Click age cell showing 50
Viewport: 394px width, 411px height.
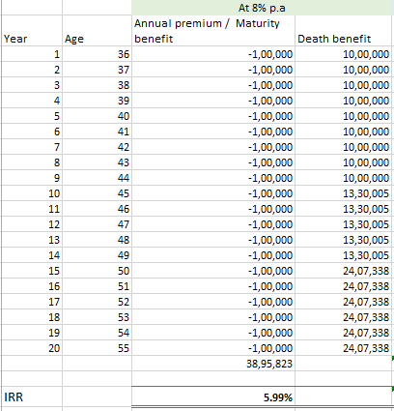pyautogui.click(x=97, y=271)
